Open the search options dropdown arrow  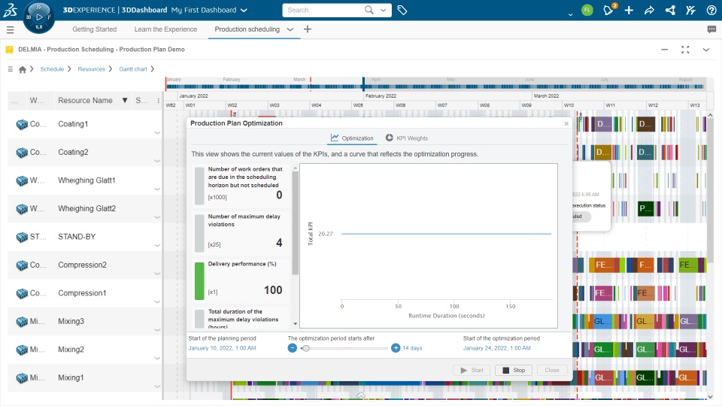coord(383,10)
